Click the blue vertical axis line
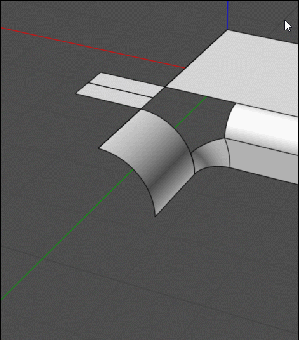The width and height of the screenshot is (299, 340). 227,15
